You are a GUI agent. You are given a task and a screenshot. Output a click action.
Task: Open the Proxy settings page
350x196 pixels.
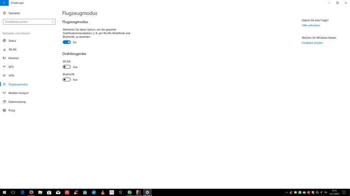12,110
